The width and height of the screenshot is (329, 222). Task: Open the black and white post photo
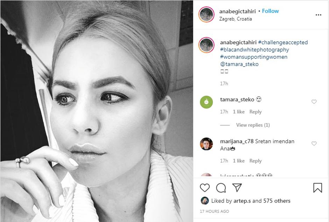point(97,111)
